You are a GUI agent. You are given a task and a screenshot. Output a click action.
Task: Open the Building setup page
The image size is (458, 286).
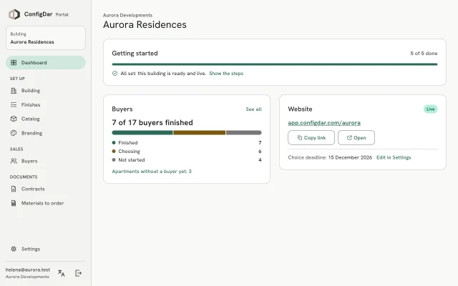(46, 91)
